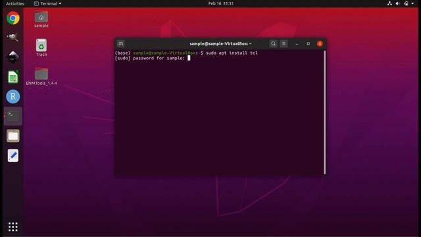421x237 pixels.
Task: Open the ENMTools_1.4.4 folder on desktop
Action: [41, 76]
